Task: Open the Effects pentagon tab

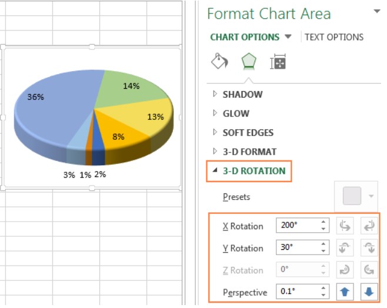Action: (249, 61)
